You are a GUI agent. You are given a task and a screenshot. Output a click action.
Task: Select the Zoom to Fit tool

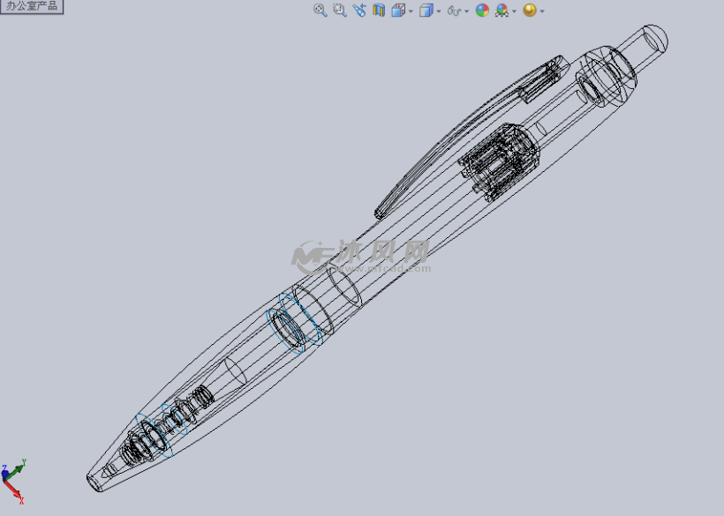pos(319,11)
